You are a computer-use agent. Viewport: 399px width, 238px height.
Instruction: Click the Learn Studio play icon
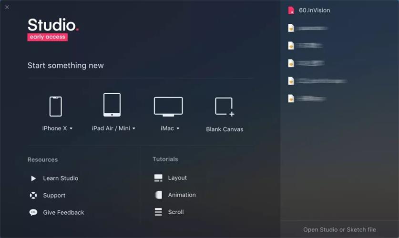[x=33, y=178]
